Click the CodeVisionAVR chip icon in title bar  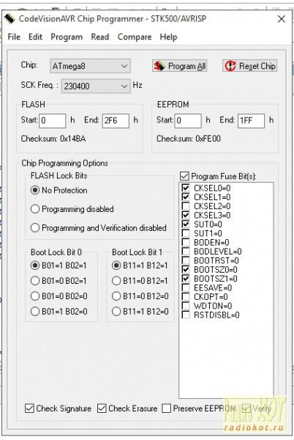point(10,19)
